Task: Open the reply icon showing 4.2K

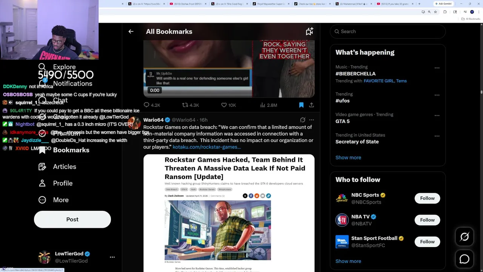Action: click(146, 105)
